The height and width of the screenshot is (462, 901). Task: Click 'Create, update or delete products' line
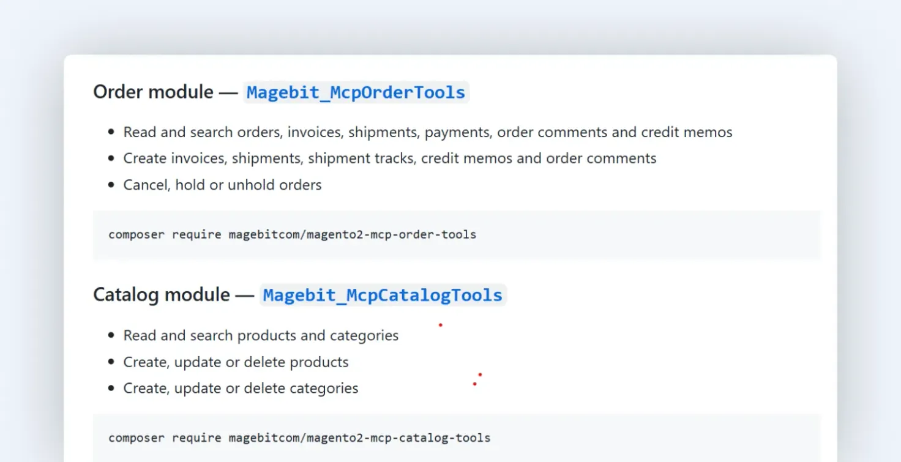[236, 362]
